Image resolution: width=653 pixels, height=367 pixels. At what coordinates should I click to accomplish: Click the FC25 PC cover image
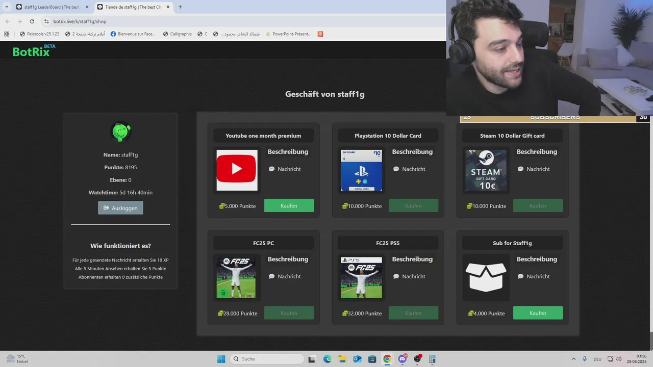pos(236,278)
